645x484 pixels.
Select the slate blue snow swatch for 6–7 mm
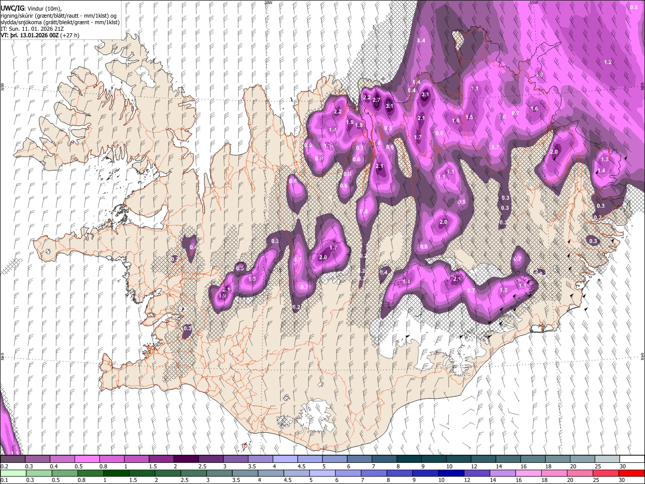tap(360, 459)
